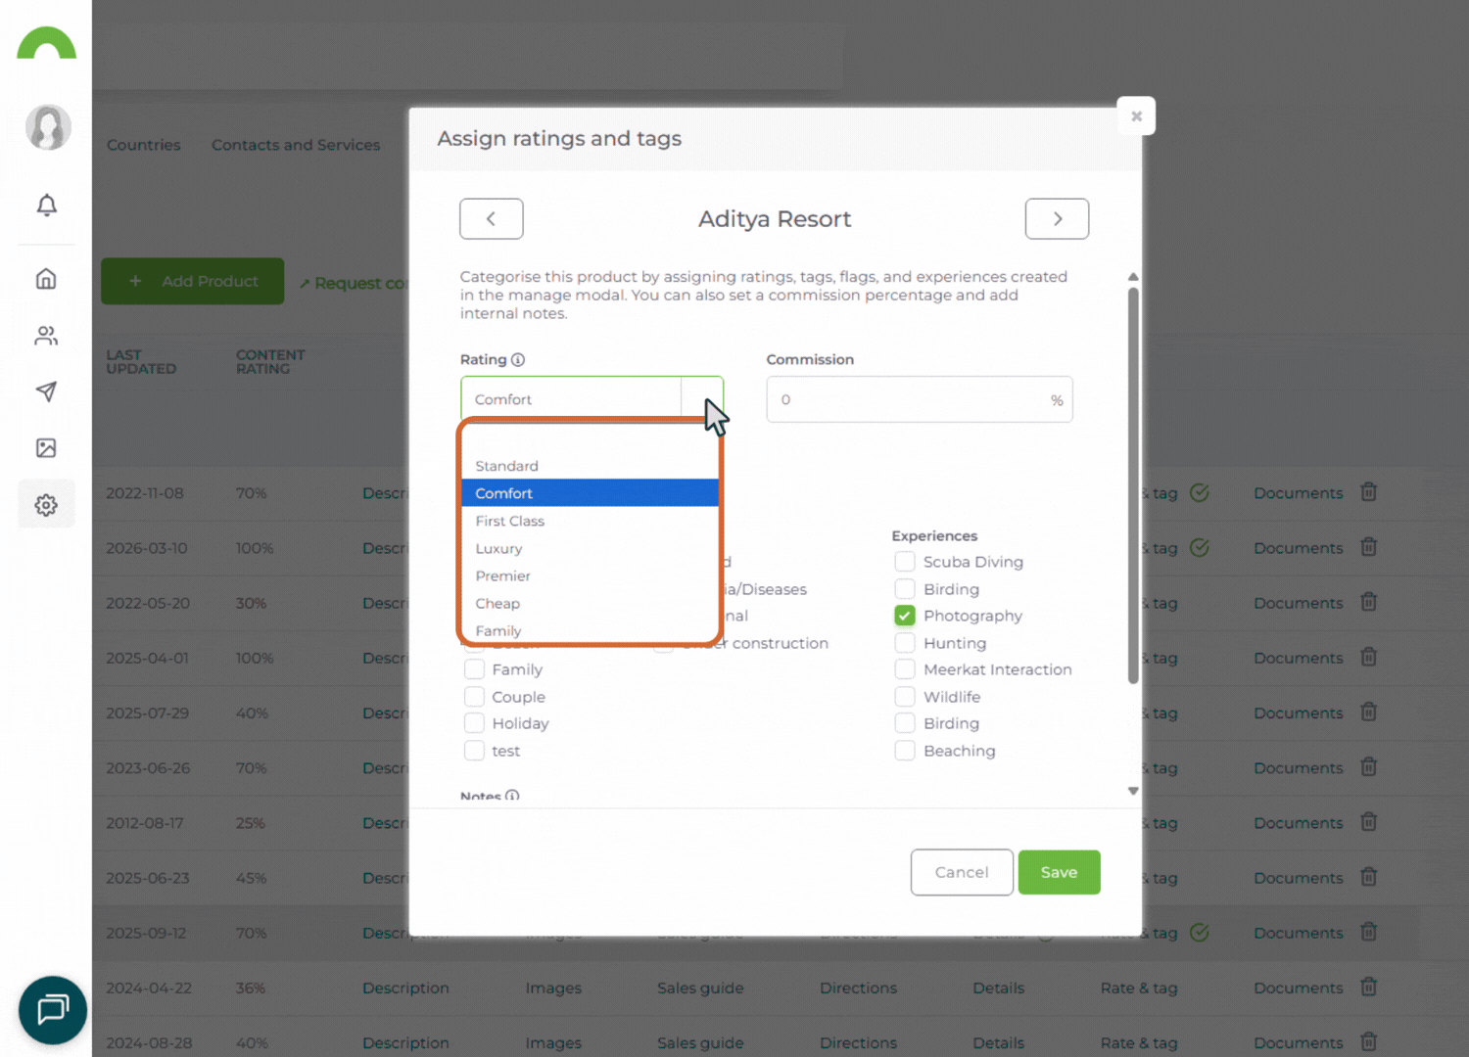
Task: Pick Standard in the rating dropdown
Action: 507,466
